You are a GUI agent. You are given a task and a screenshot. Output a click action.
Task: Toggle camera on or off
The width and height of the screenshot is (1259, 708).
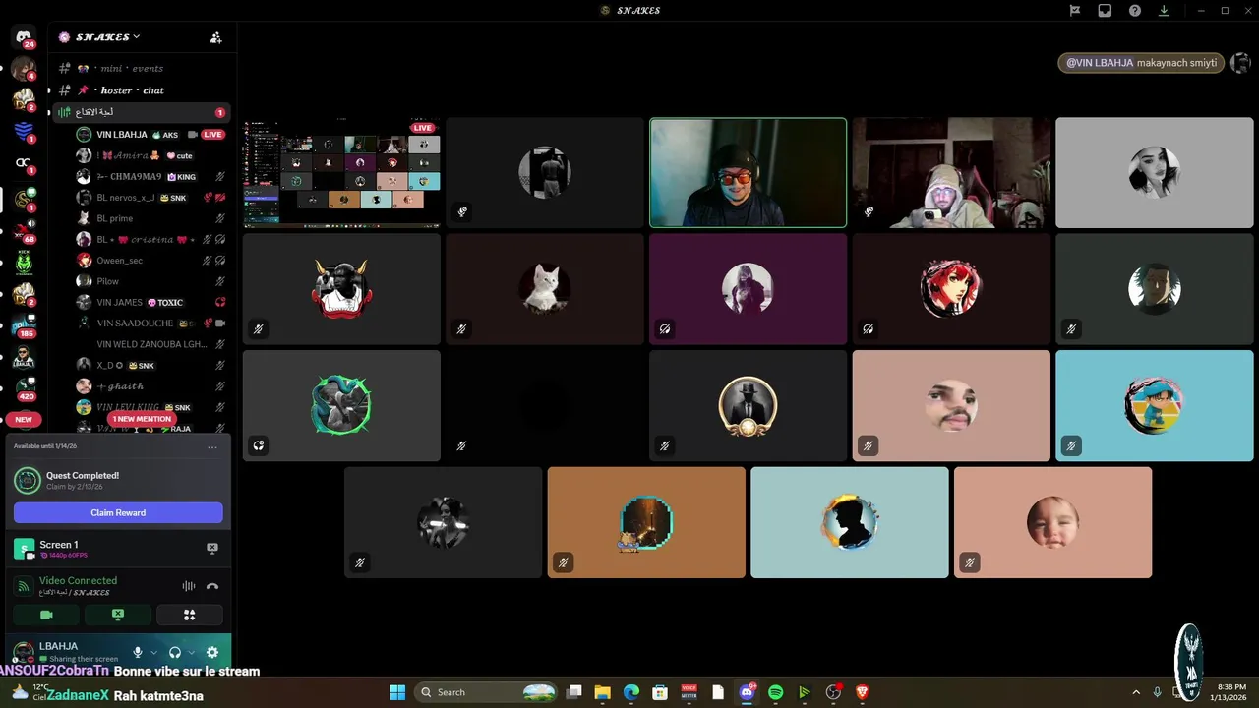pyautogui.click(x=46, y=615)
